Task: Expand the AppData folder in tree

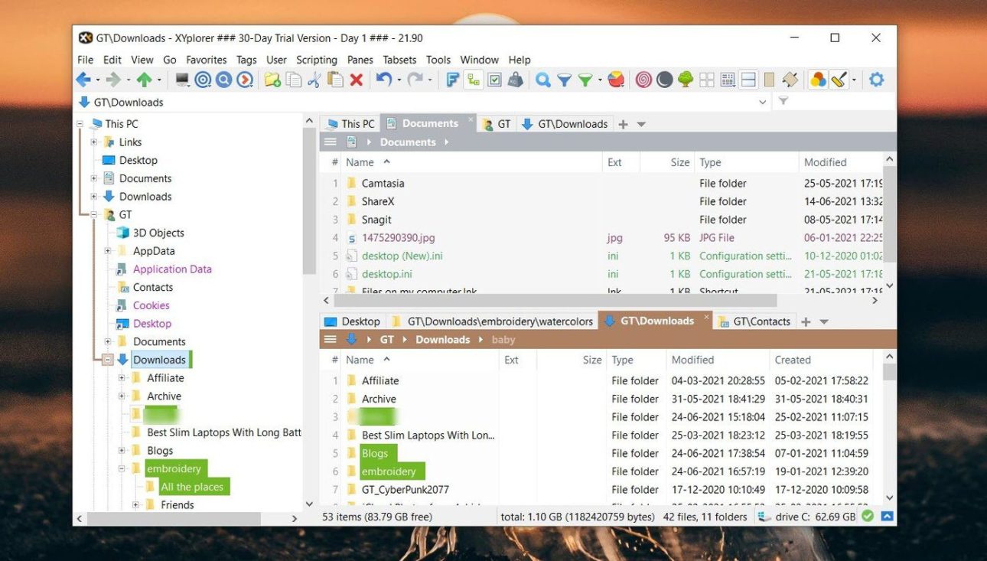Action: point(108,251)
